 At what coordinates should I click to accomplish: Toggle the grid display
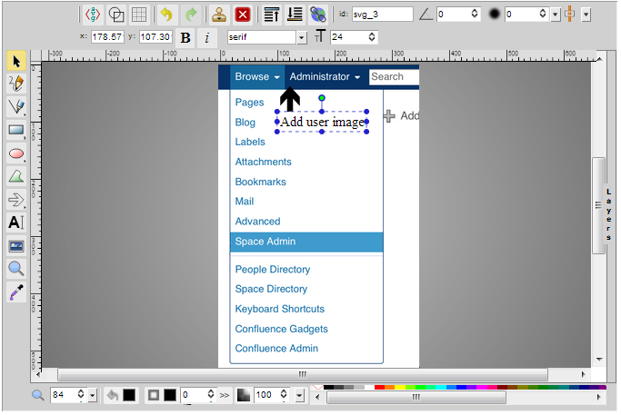click(139, 15)
